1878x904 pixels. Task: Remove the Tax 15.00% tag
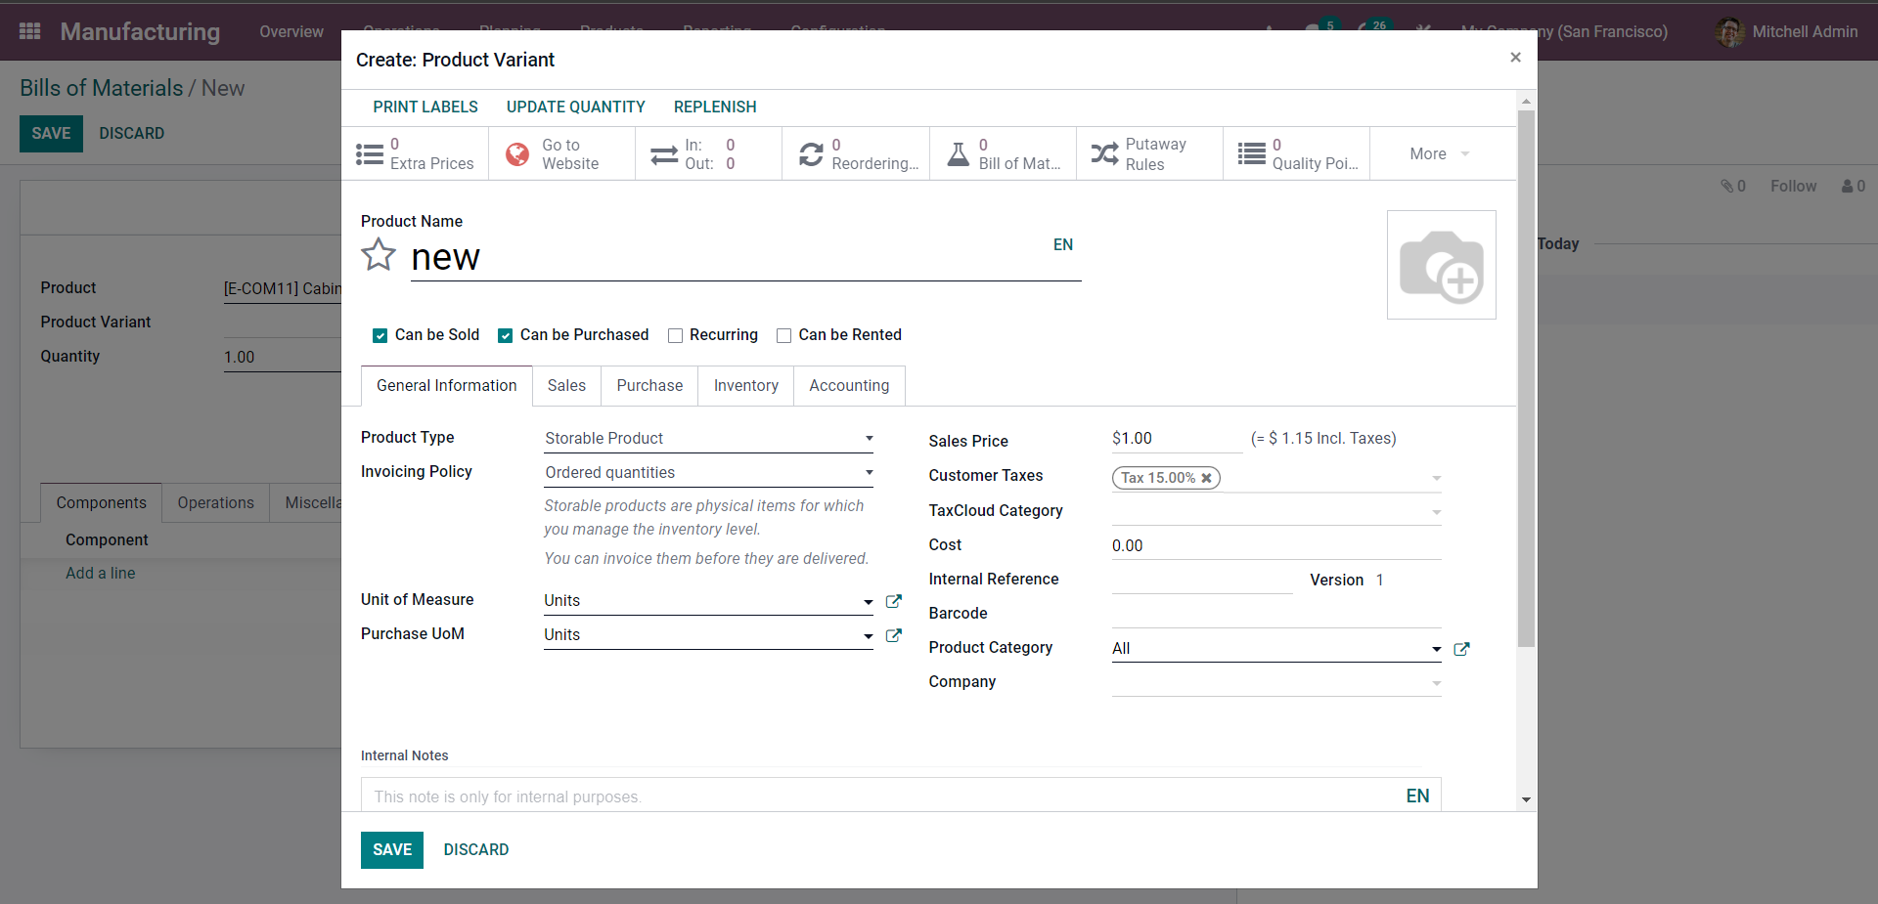click(x=1207, y=478)
